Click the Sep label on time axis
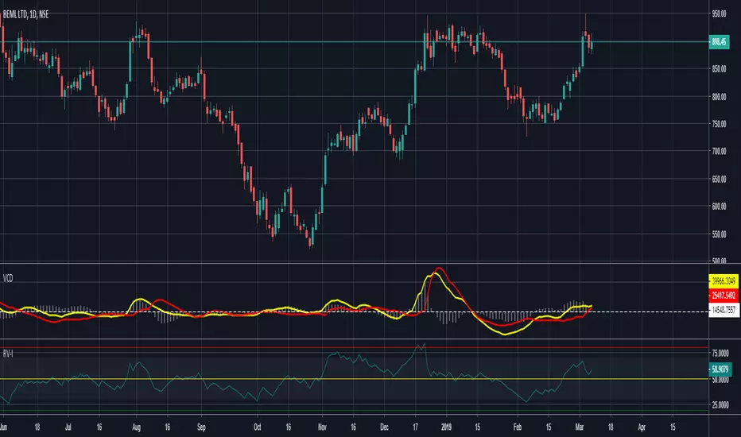Image resolution: width=741 pixels, height=437 pixels. [201, 427]
